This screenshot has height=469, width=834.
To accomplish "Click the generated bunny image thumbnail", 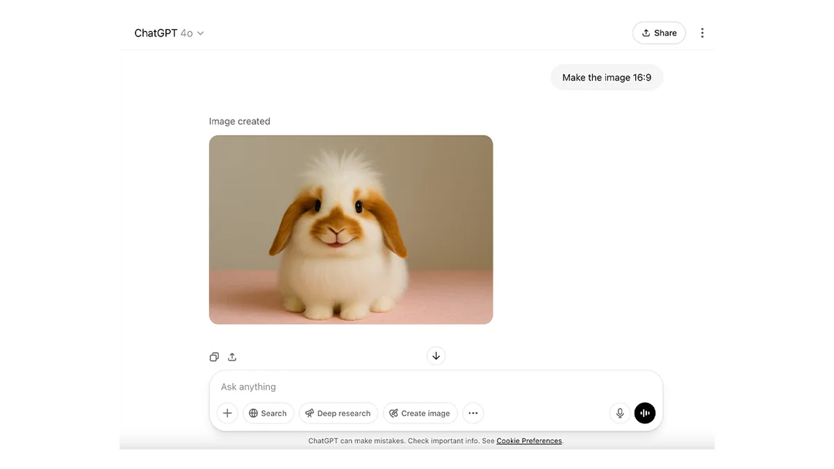I will click(351, 229).
